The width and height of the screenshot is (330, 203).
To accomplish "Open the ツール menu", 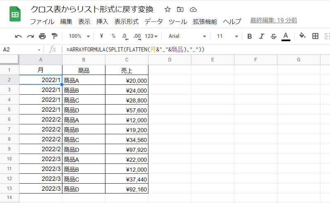I will (x=178, y=21).
